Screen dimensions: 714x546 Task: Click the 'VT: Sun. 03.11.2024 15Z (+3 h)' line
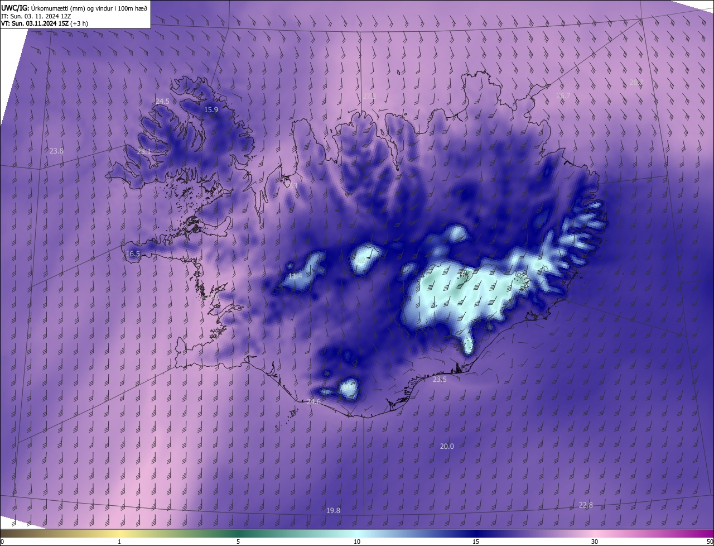[45, 23]
